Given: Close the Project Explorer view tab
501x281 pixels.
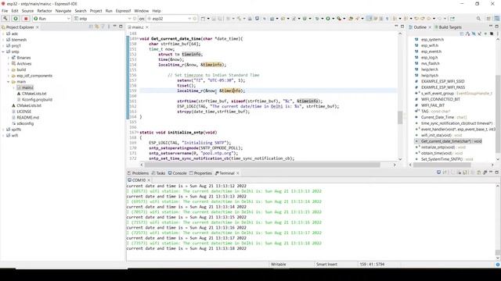Looking at the screenshot, I should pos(38,27).
